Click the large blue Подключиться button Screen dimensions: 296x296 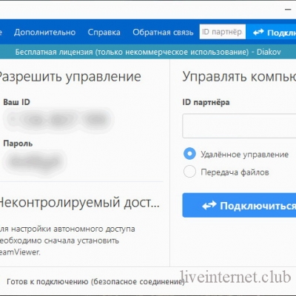[x=239, y=205]
